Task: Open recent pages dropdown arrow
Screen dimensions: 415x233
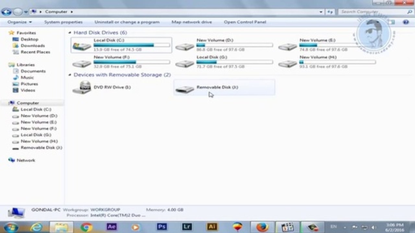Action: (26, 12)
